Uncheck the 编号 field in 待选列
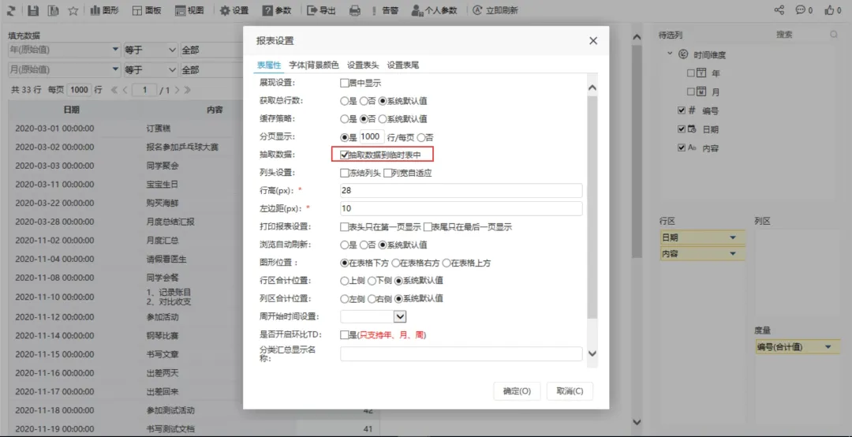Image resolution: width=852 pixels, height=437 pixels. pos(682,110)
